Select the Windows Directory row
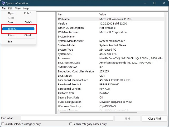This screenshot has width=169, height=127. (x=111, y=106)
